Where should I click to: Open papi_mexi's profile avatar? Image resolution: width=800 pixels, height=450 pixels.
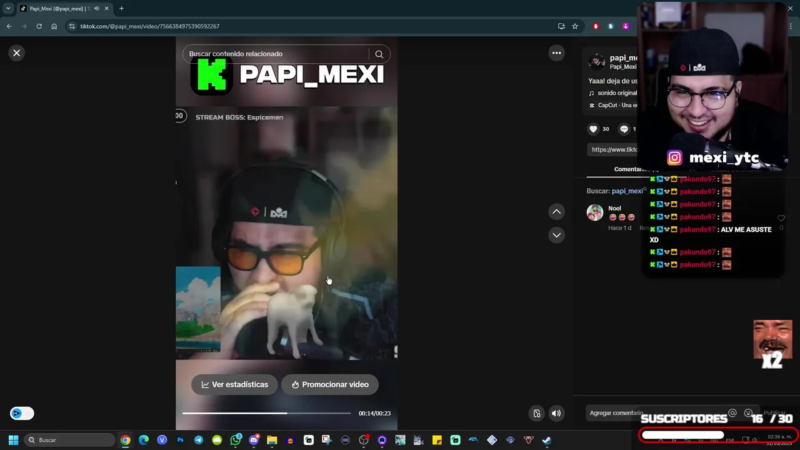(x=597, y=61)
